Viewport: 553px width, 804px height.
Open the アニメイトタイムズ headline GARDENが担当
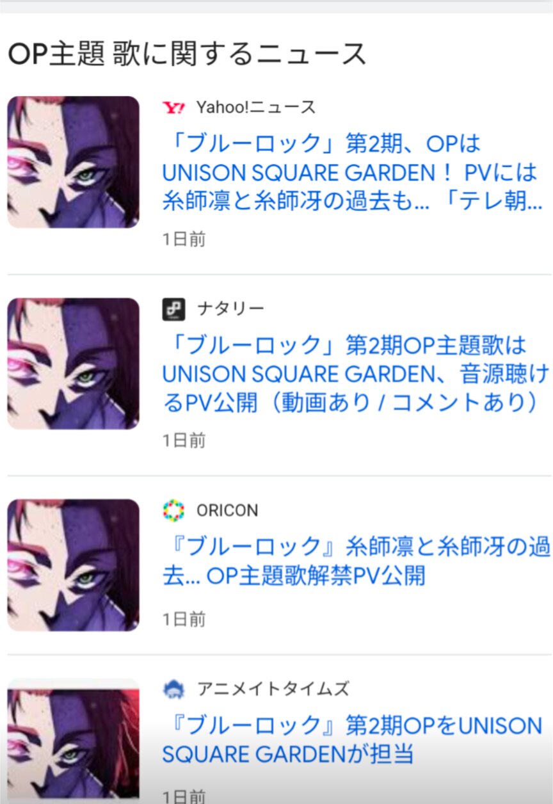(x=352, y=740)
